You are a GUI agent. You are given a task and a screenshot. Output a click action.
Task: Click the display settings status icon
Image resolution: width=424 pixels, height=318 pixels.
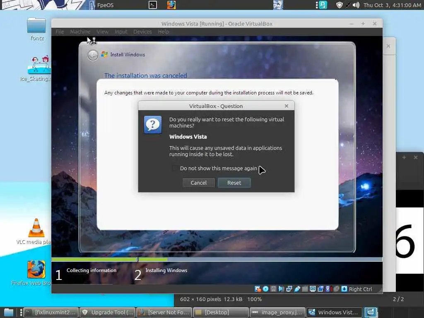click(313, 289)
